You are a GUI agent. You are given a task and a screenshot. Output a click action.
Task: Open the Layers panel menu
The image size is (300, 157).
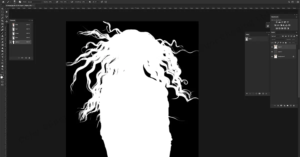(x=297, y=32)
